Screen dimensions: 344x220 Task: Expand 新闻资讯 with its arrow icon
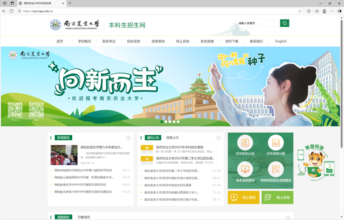[128, 138]
